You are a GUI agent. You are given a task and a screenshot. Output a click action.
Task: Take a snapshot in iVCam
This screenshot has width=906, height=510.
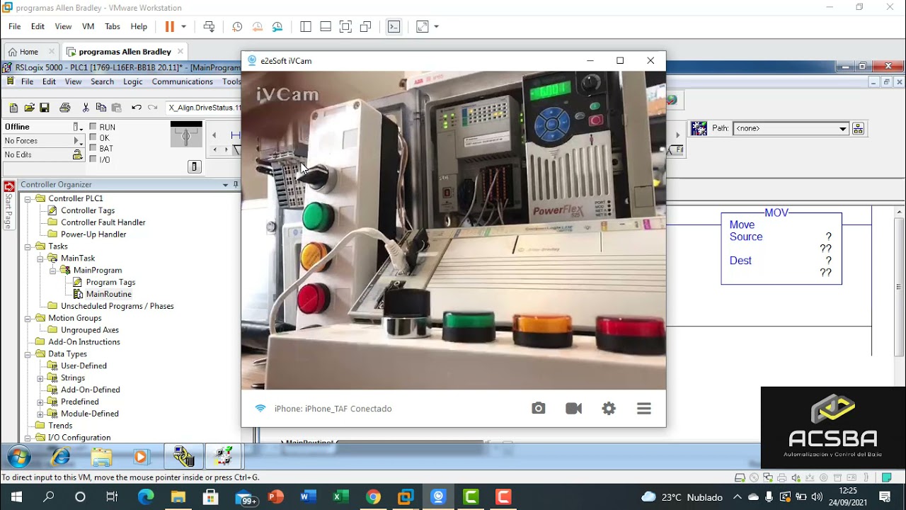(x=539, y=408)
